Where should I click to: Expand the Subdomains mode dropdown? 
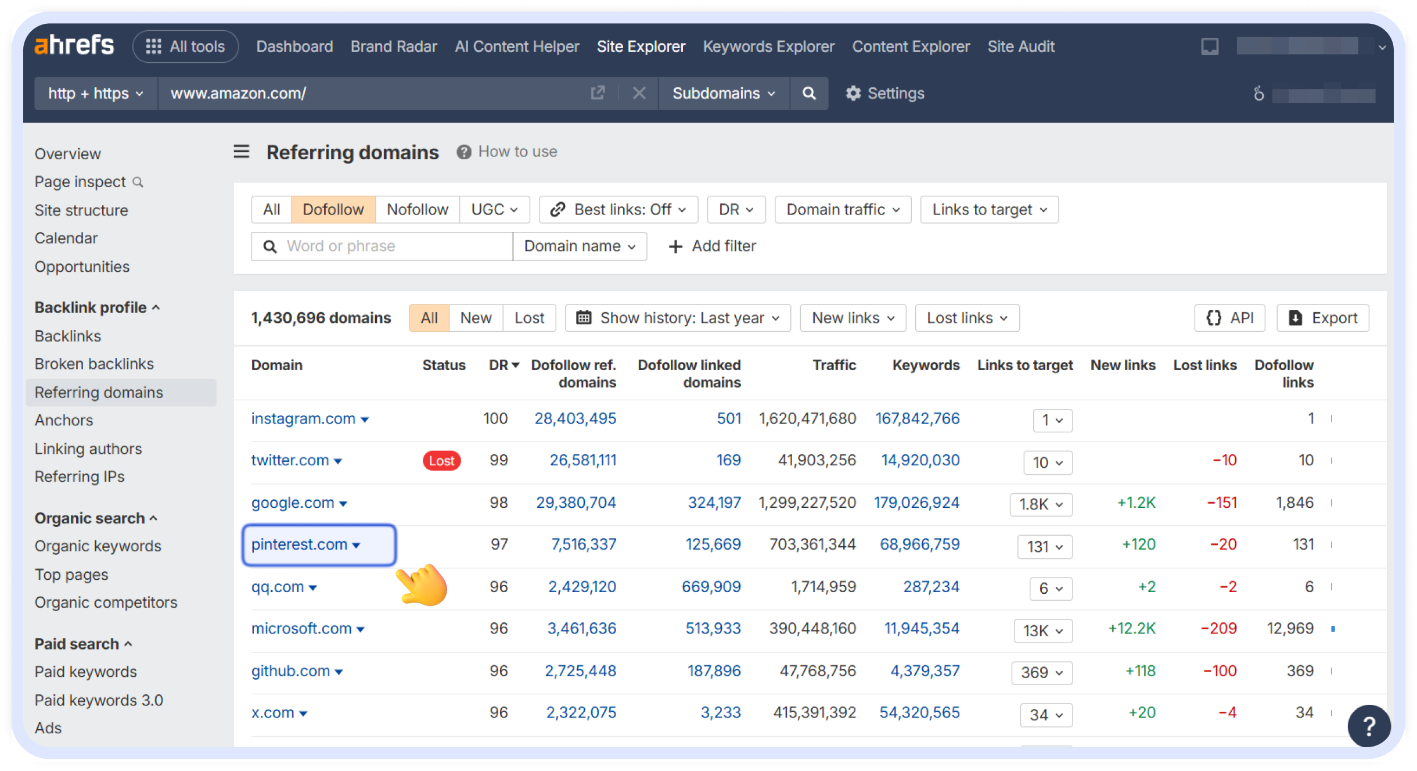coord(723,93)
